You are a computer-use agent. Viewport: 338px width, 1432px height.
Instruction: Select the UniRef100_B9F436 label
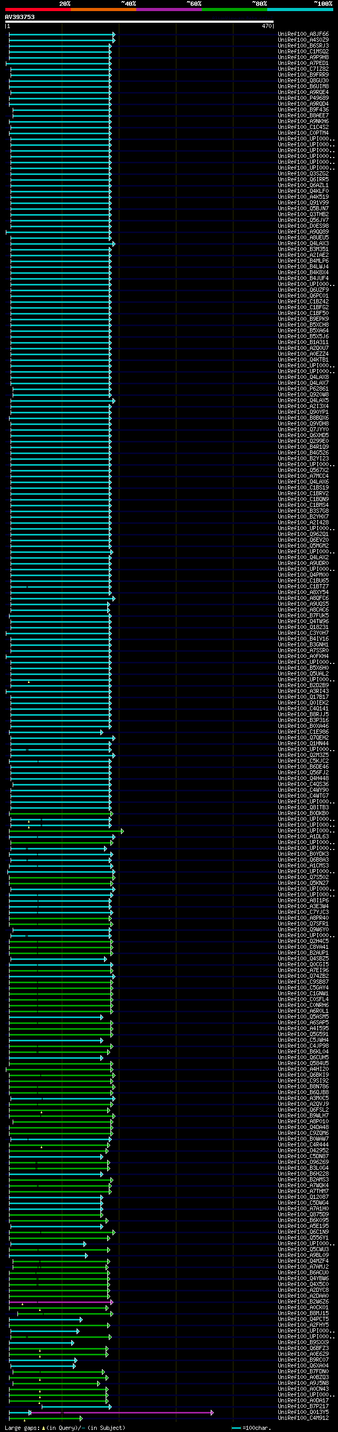click(x=303, y=110)
